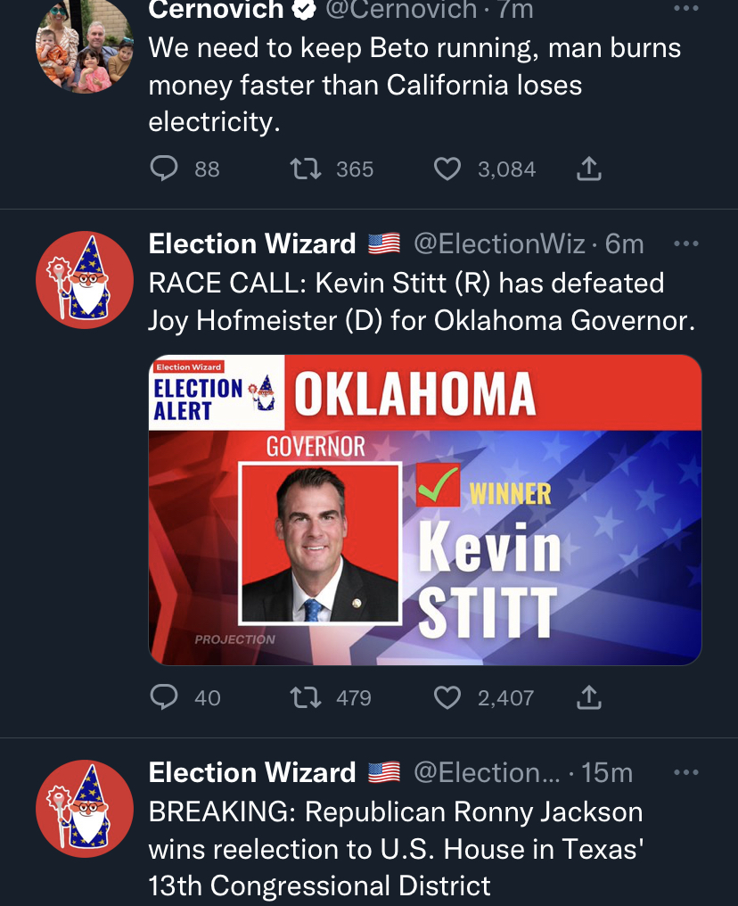Open more options on Cernovich's tweet
This screenshot has height=906, width=738.
click(x=686, y=8)
